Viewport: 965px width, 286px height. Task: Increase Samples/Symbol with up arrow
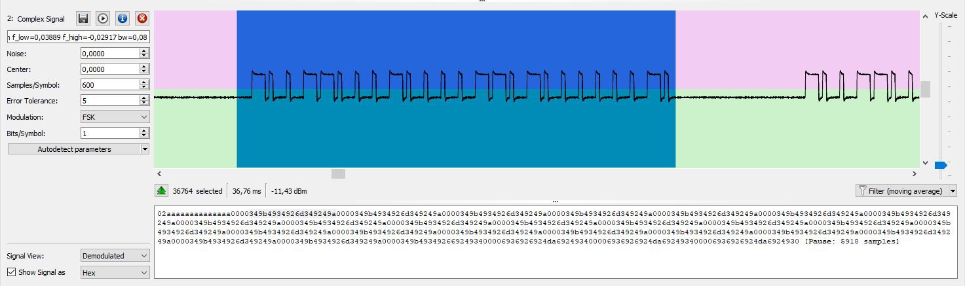coord(144,82)
